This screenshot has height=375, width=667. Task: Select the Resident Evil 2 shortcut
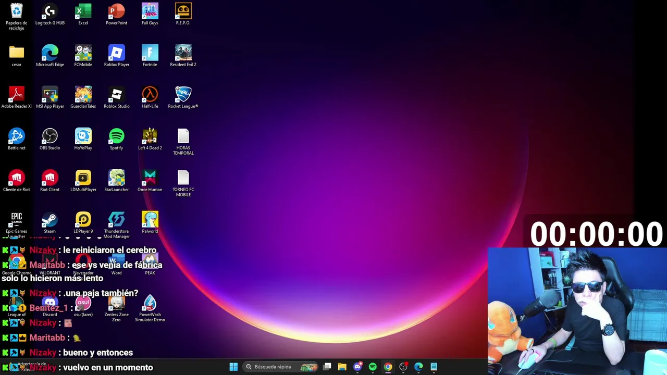[183, 56]
